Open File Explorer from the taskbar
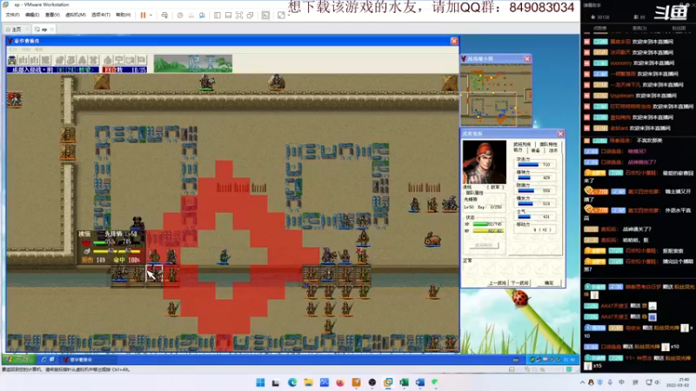The width and height of the screenshot is (696, 391). click(309, 382)
